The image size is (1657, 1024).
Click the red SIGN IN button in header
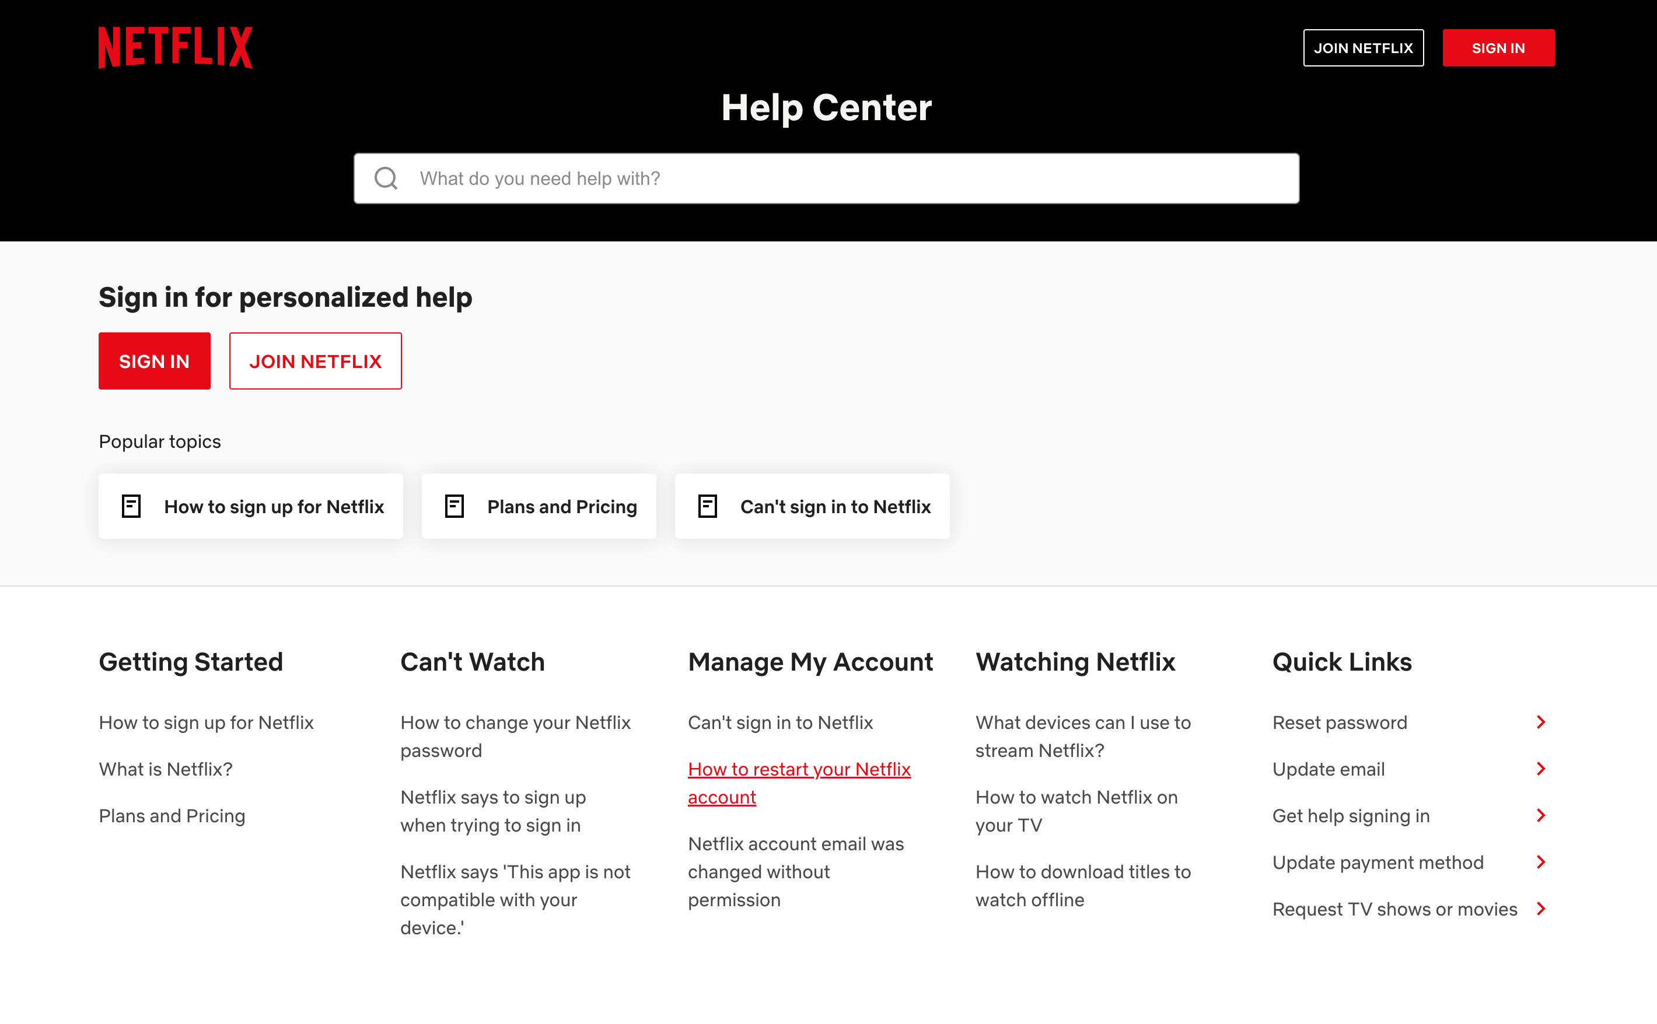(x=1498, y=48)
